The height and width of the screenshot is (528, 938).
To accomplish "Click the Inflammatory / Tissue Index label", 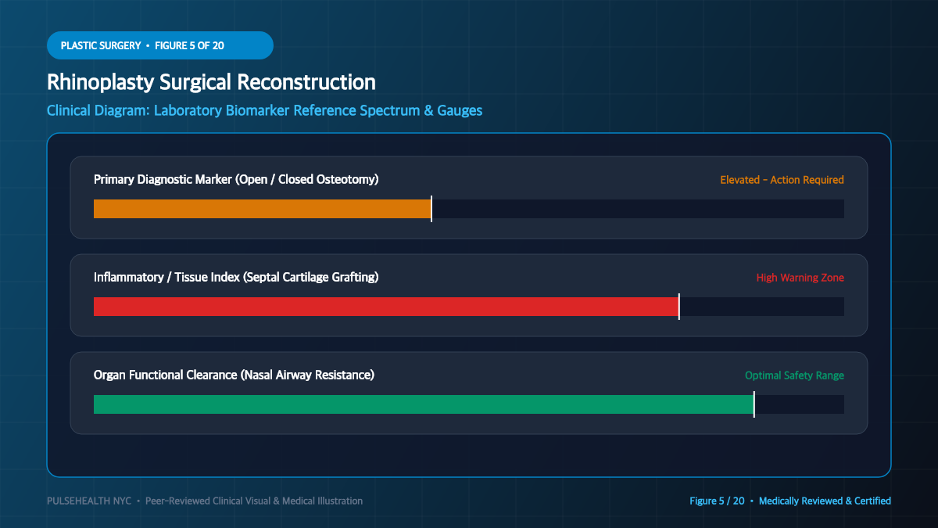I will click(236, 277).
